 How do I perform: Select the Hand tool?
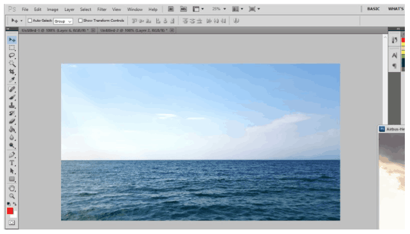12,188
